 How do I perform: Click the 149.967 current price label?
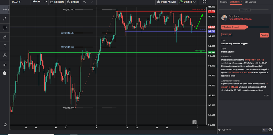pyautogui.click(x=211, y=27)
